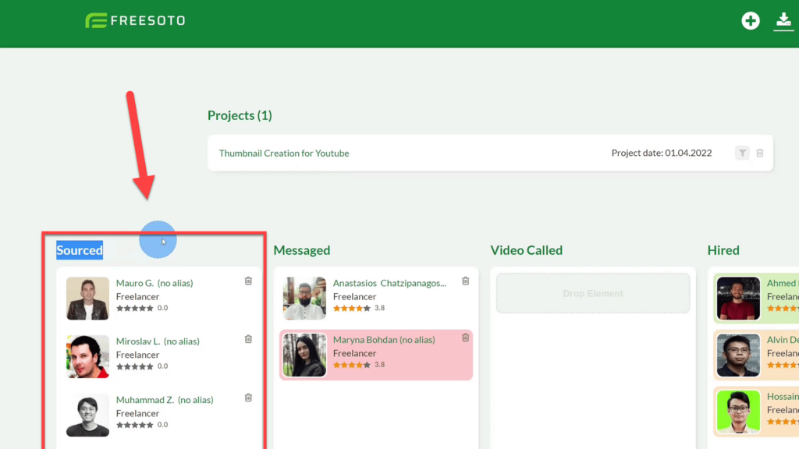Open Muhammad Z. profile name
The image size is (799, 449).
[x=165, y=400]
